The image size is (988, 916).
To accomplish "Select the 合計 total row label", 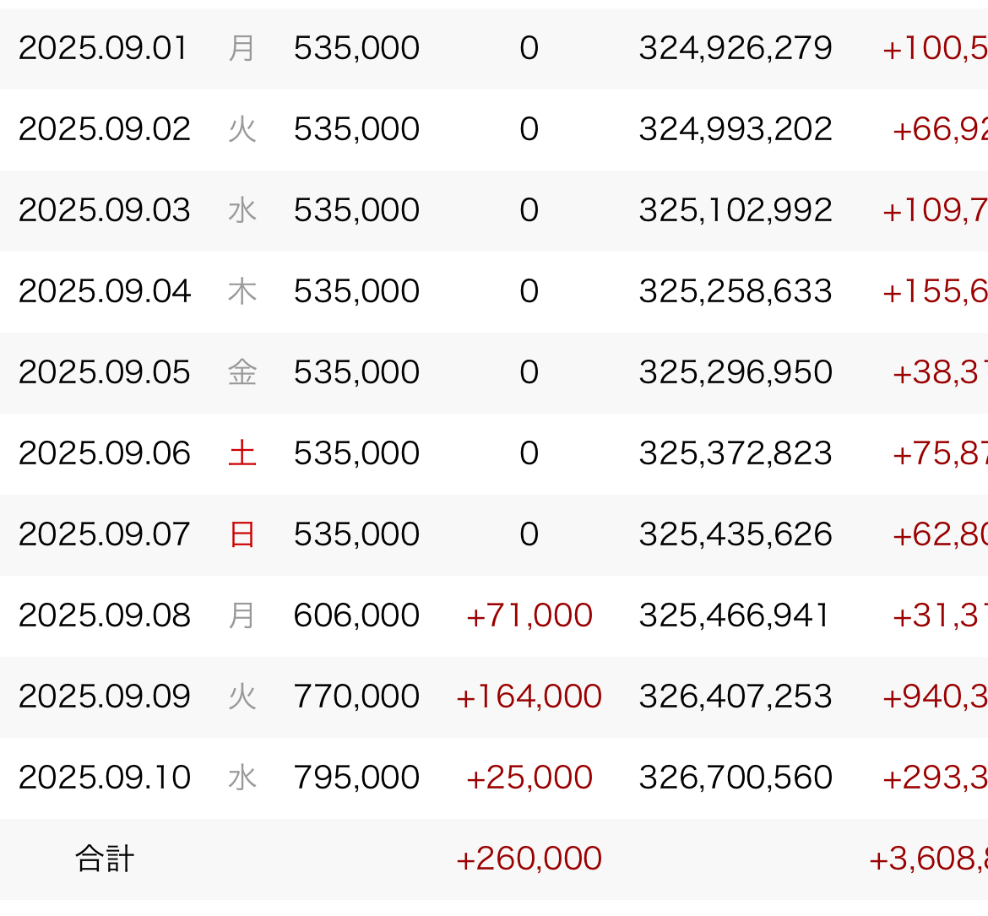I will pos(105,859).
